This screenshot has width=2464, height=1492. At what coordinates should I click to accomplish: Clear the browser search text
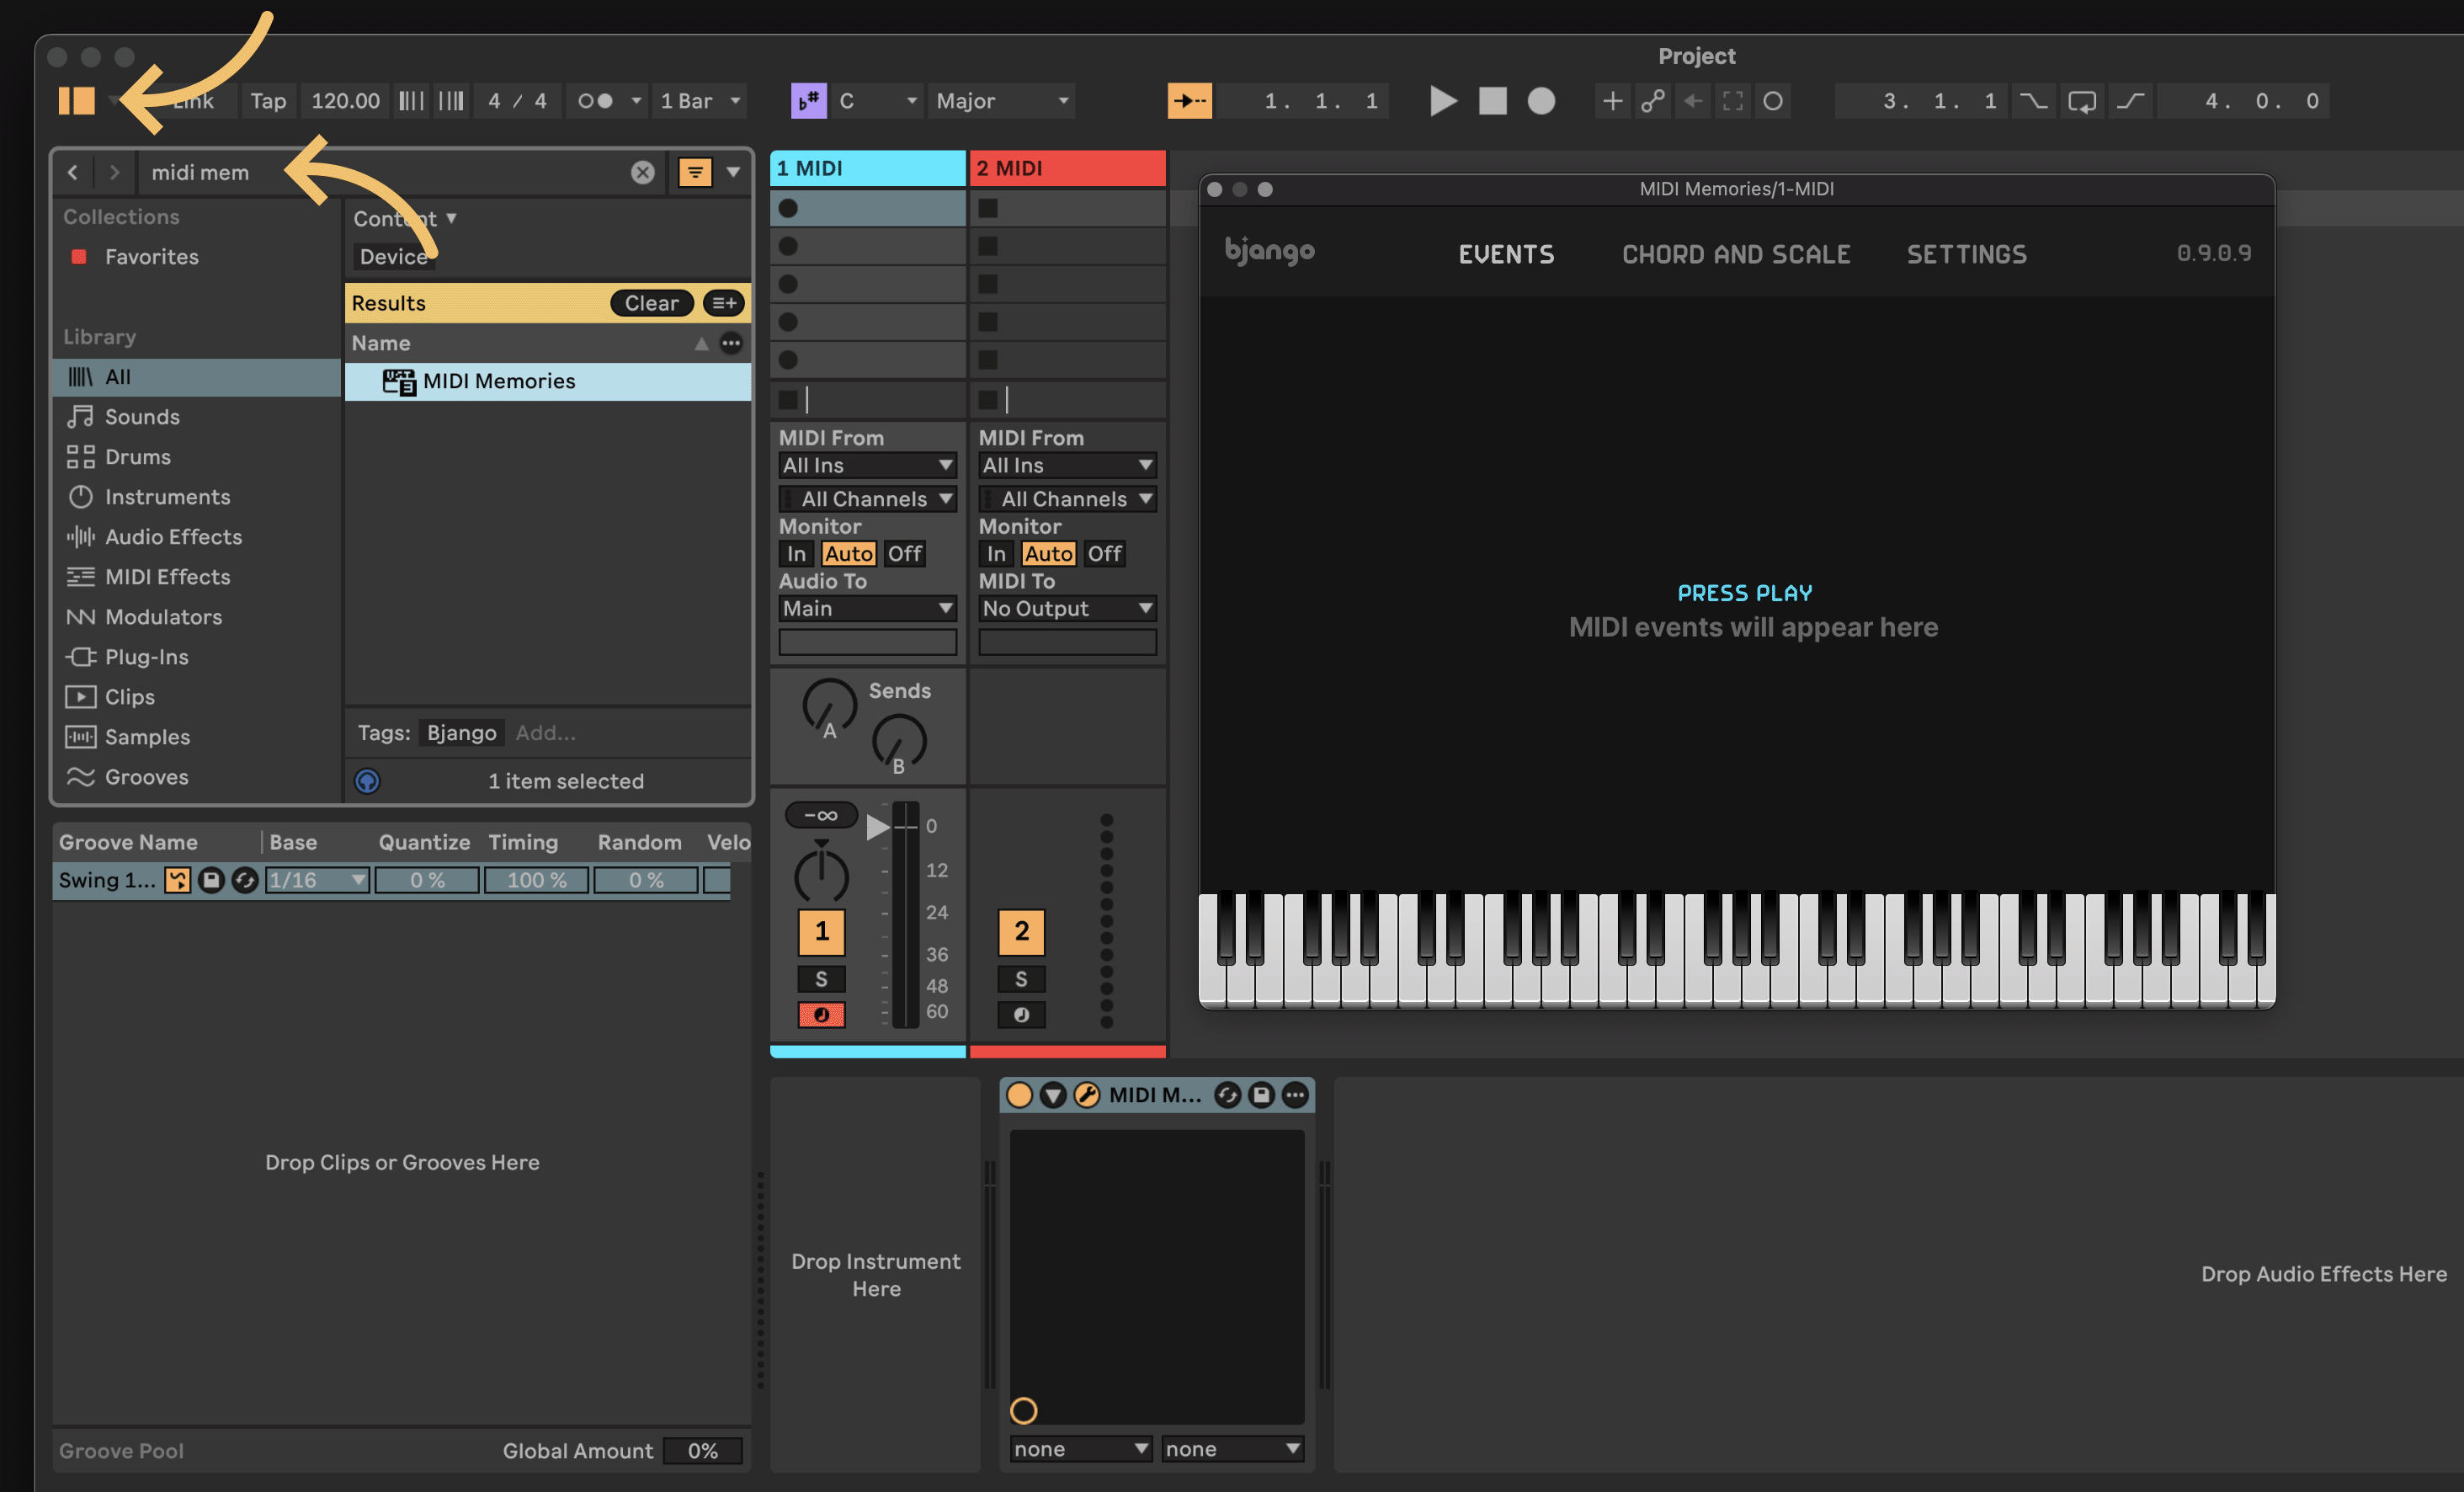click(642, 172)
